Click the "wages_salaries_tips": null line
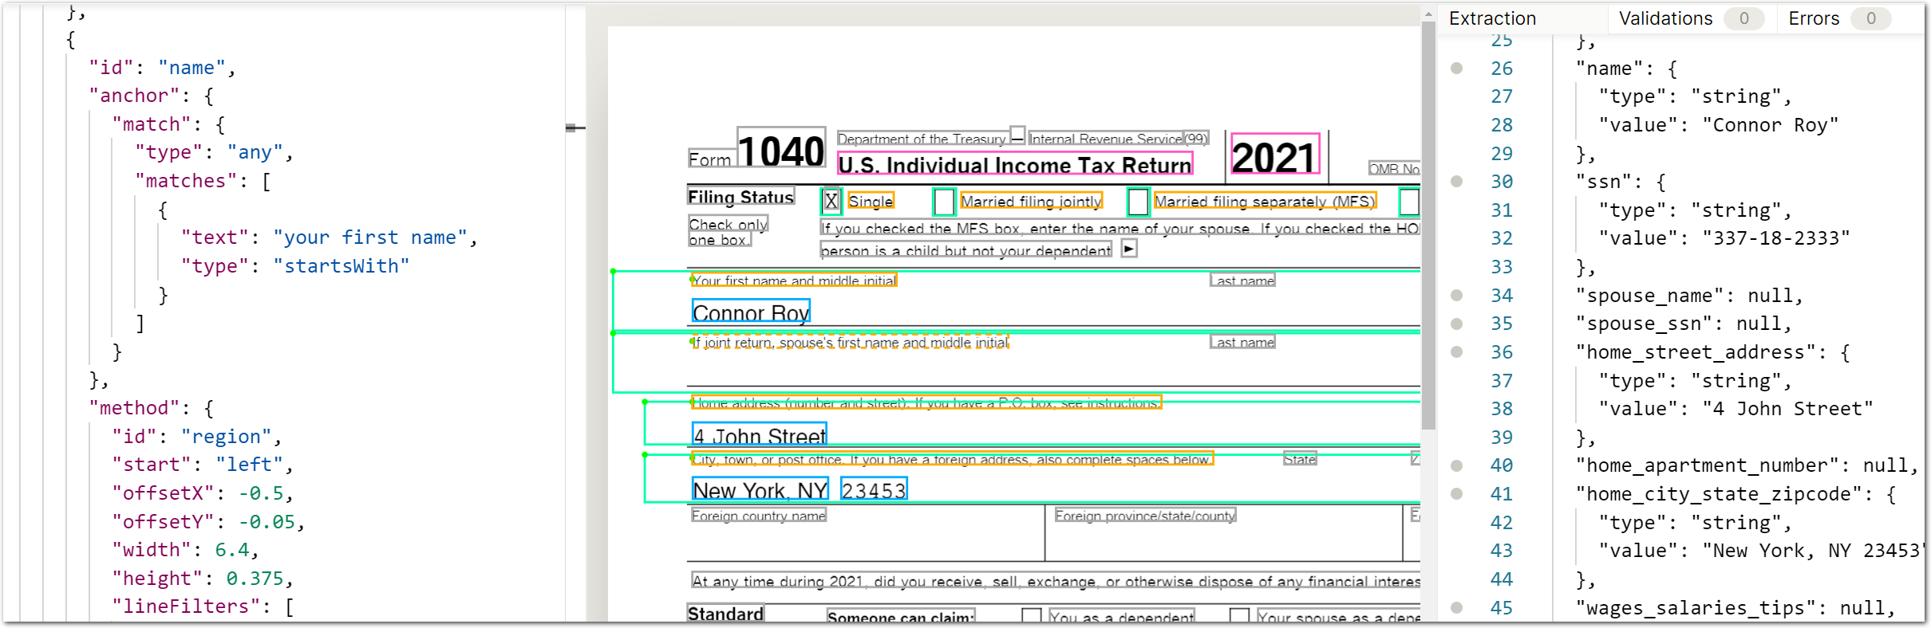This screenshot has height=628, width=1931. [x=1736, y=608]
